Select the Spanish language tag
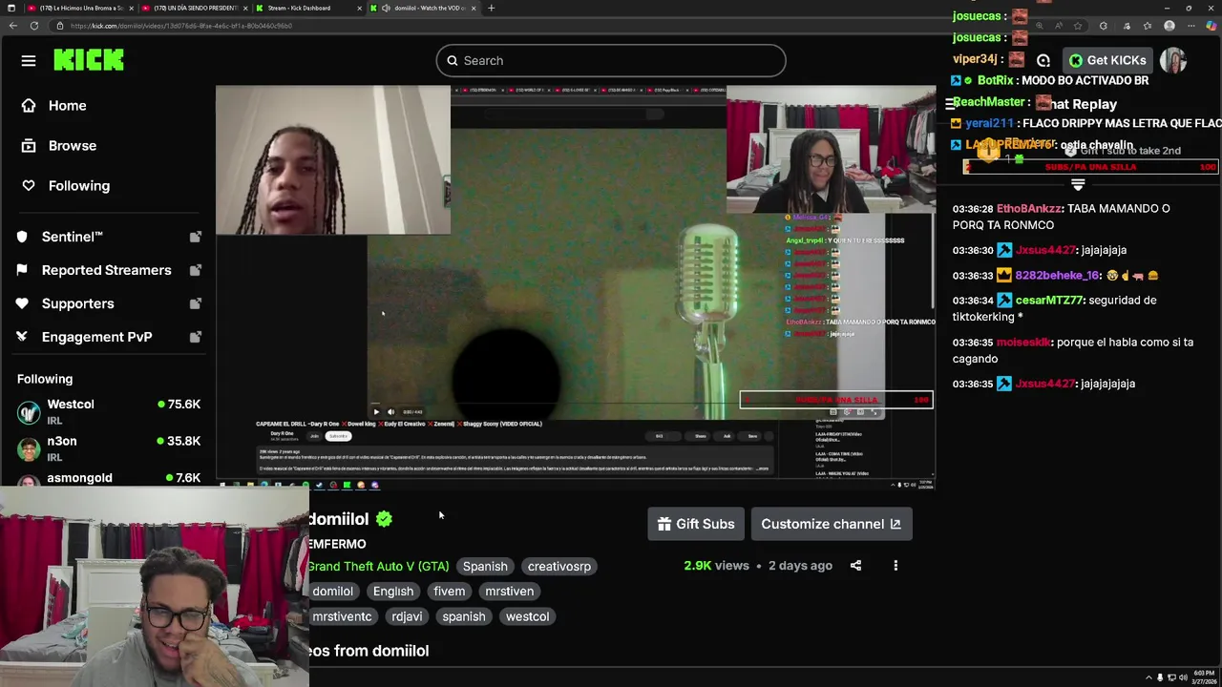Image resolution: width=1222 pixels, height=687 pixels. pyautogui.click(x=485, y=567)
